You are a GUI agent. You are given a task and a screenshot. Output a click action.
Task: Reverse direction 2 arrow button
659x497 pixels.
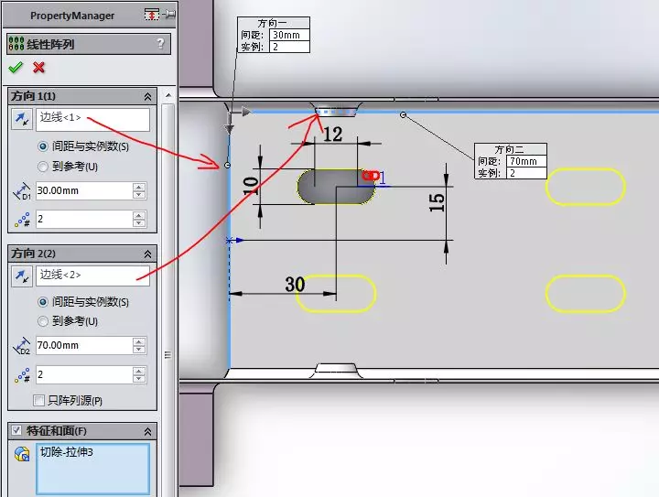coord(22,276)
